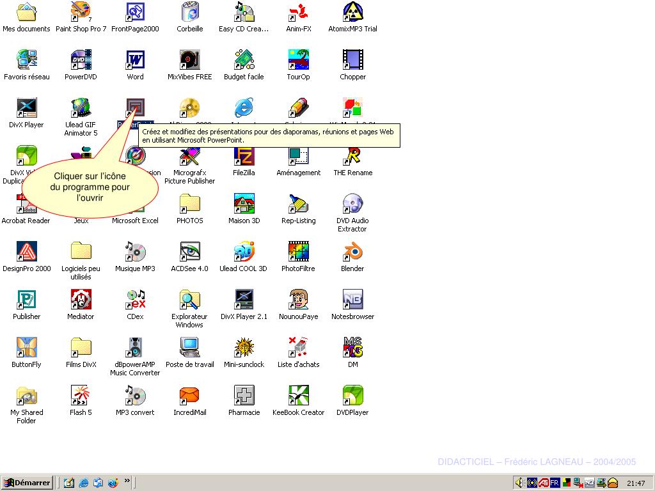The height and width of the screenshot is (491, 655).
Task: Launch the DM desktop icon
Action: click(353, 347)
